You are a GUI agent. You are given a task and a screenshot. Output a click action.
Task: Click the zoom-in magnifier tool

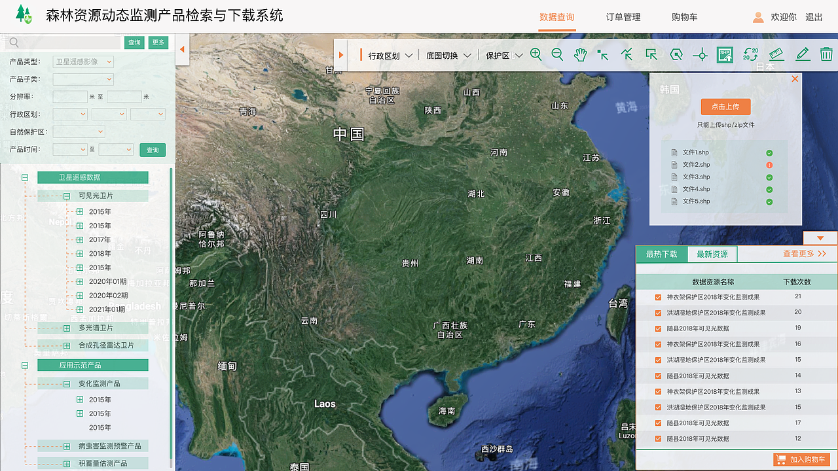[x=536, y=55]
